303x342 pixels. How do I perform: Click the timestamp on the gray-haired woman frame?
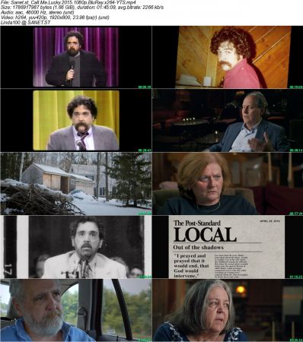[296, 340]
